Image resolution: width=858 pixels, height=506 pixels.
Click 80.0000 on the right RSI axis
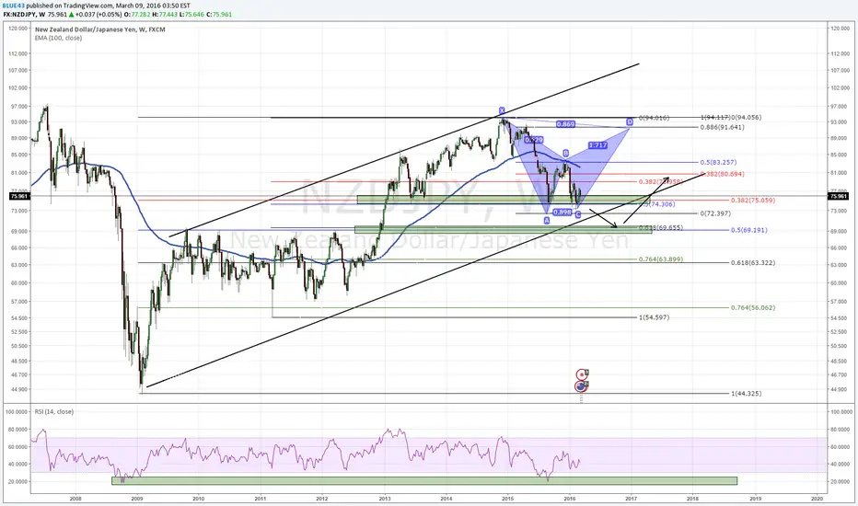pyautogui.click(x=841, y=430)
